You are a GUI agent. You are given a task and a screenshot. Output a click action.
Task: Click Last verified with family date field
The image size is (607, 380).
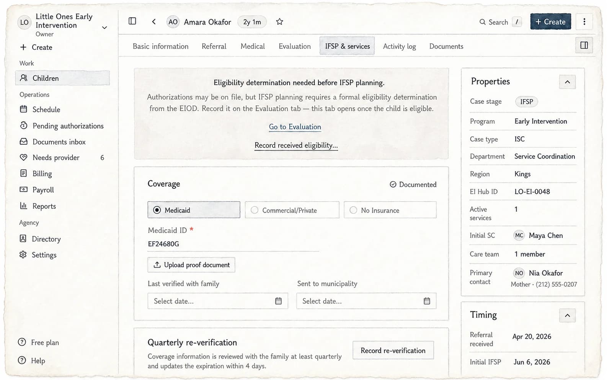pos(218,301)
